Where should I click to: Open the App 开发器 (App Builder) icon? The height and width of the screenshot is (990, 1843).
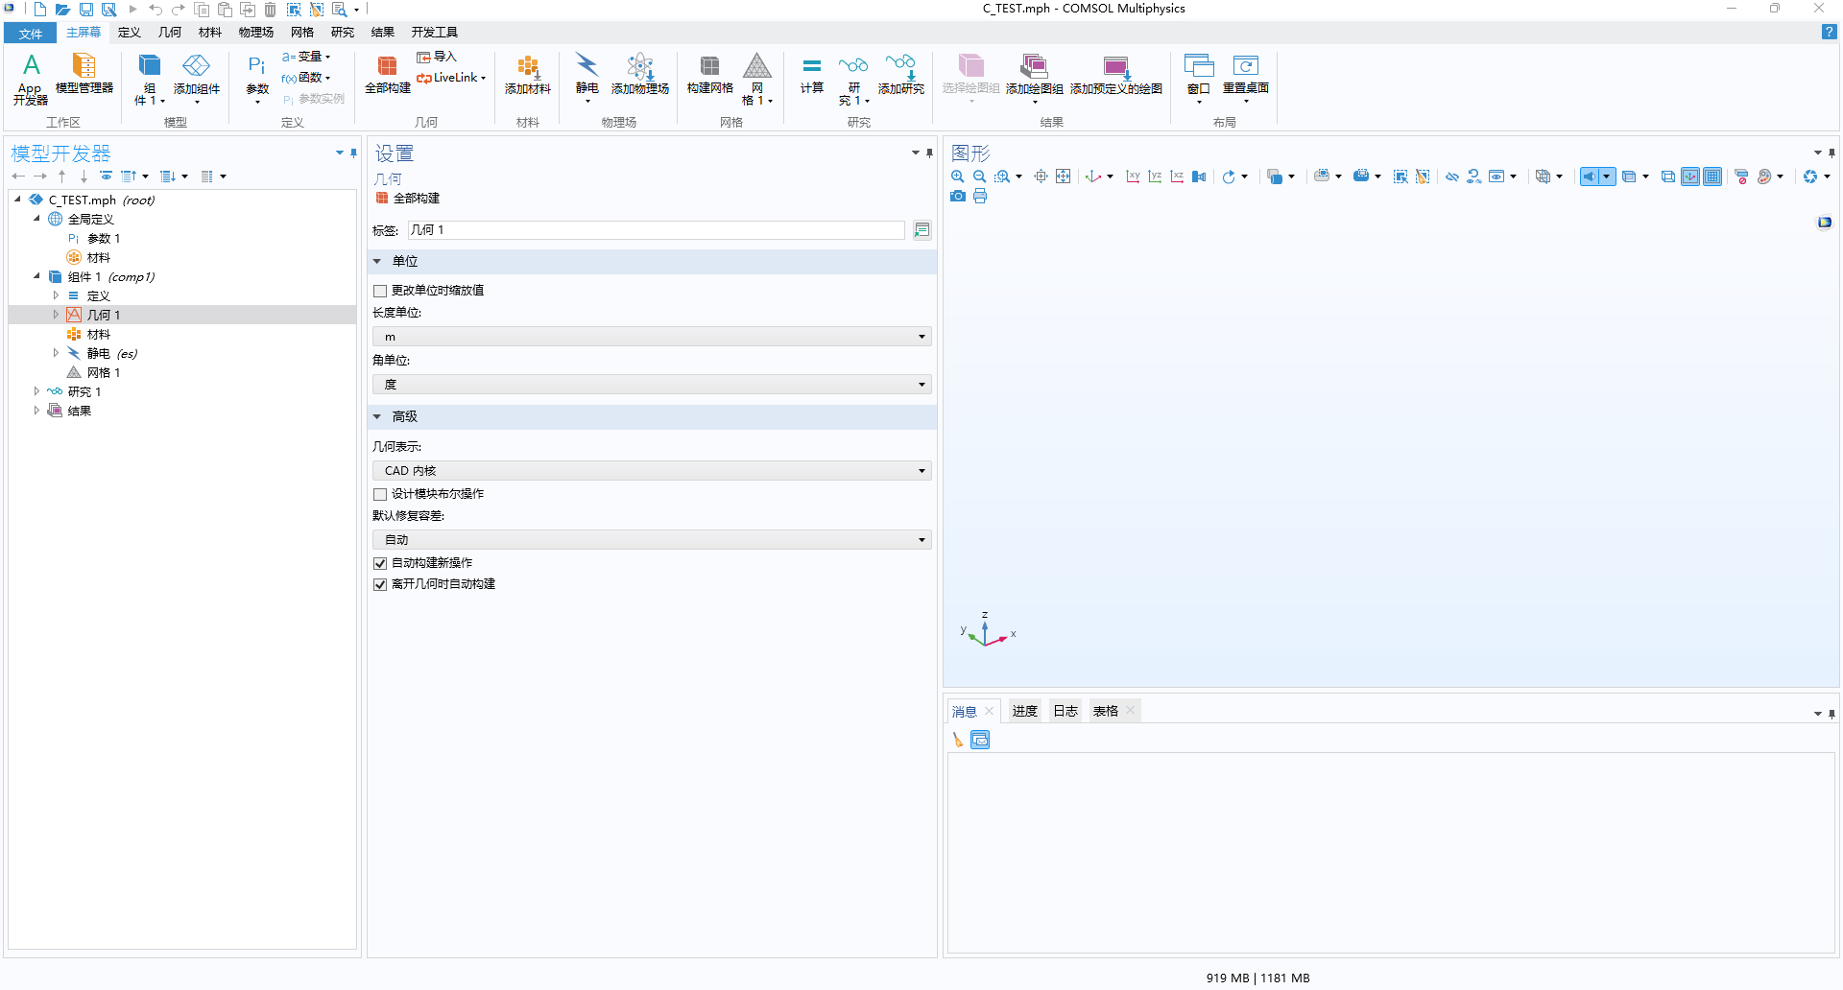31,79
